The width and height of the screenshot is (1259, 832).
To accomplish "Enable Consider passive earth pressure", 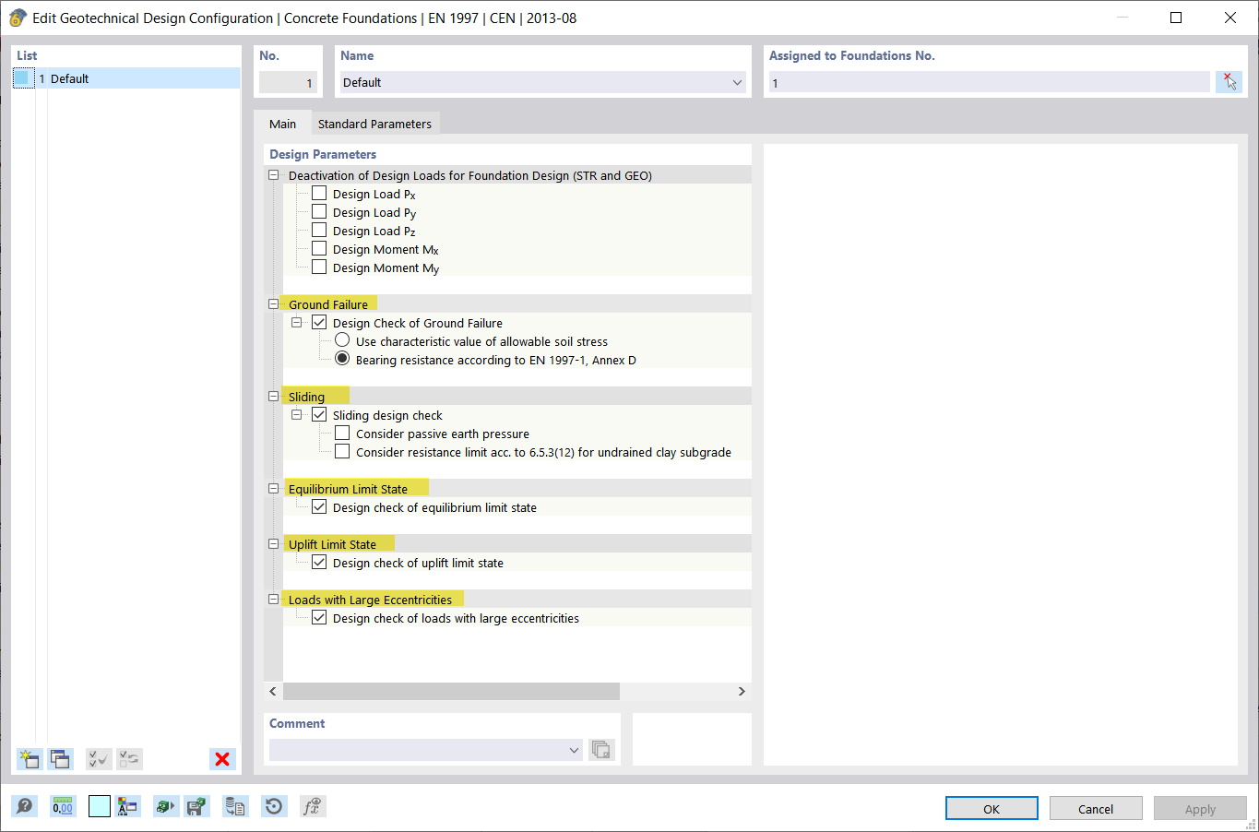I will (x=342, y=433).
